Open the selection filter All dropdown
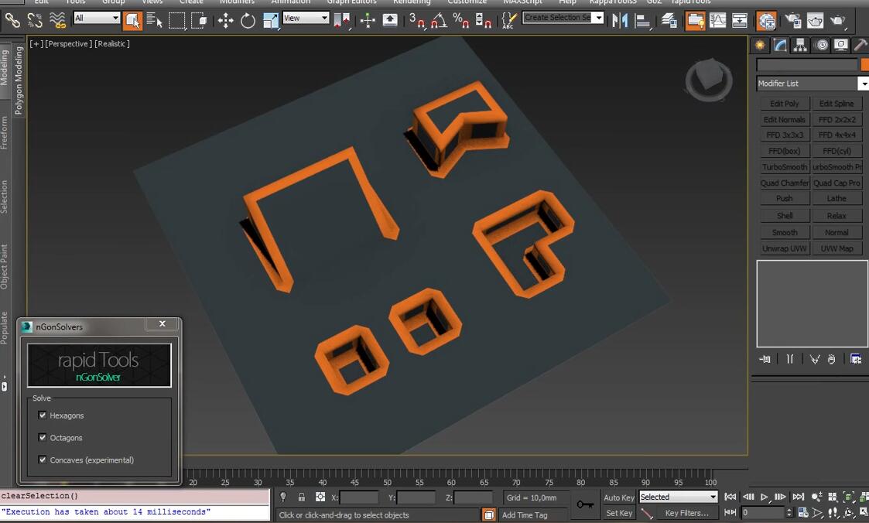This screenshot has height=523, width=869. (x=97, y=18)
